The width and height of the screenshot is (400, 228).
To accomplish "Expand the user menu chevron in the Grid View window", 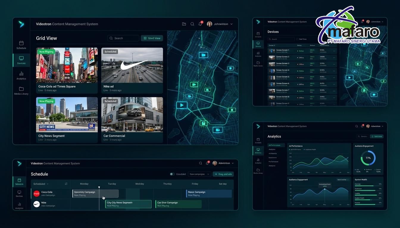I will [x=232, y=24].
